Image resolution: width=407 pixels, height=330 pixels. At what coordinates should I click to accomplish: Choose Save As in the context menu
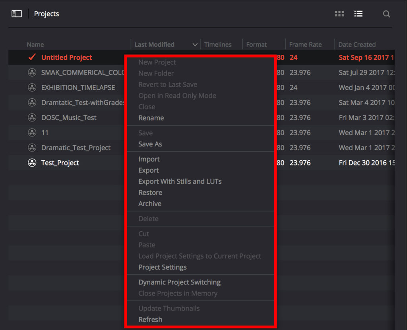click(x=150, y=144)
